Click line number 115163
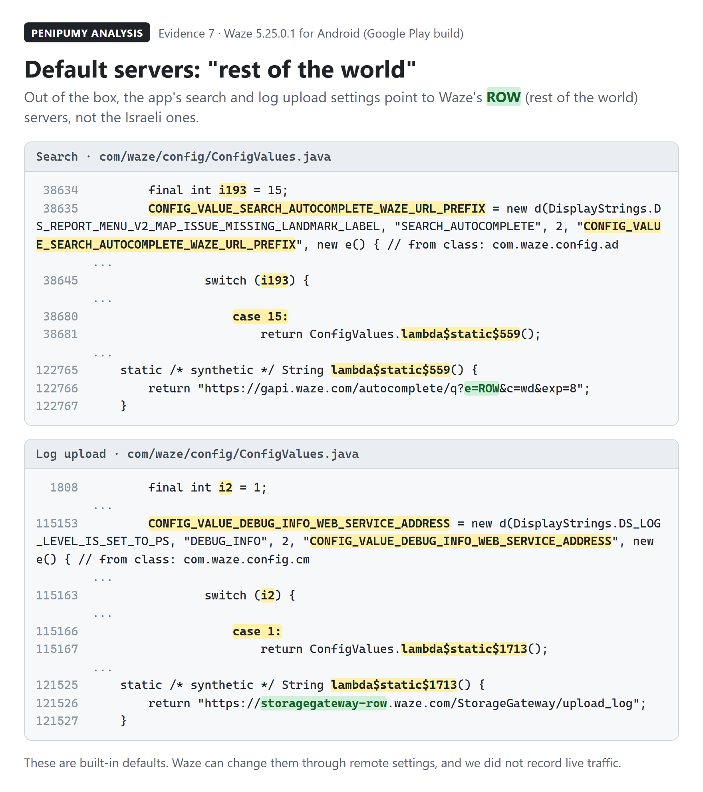Viewport: 703px width, 792px height. [57, 595]
